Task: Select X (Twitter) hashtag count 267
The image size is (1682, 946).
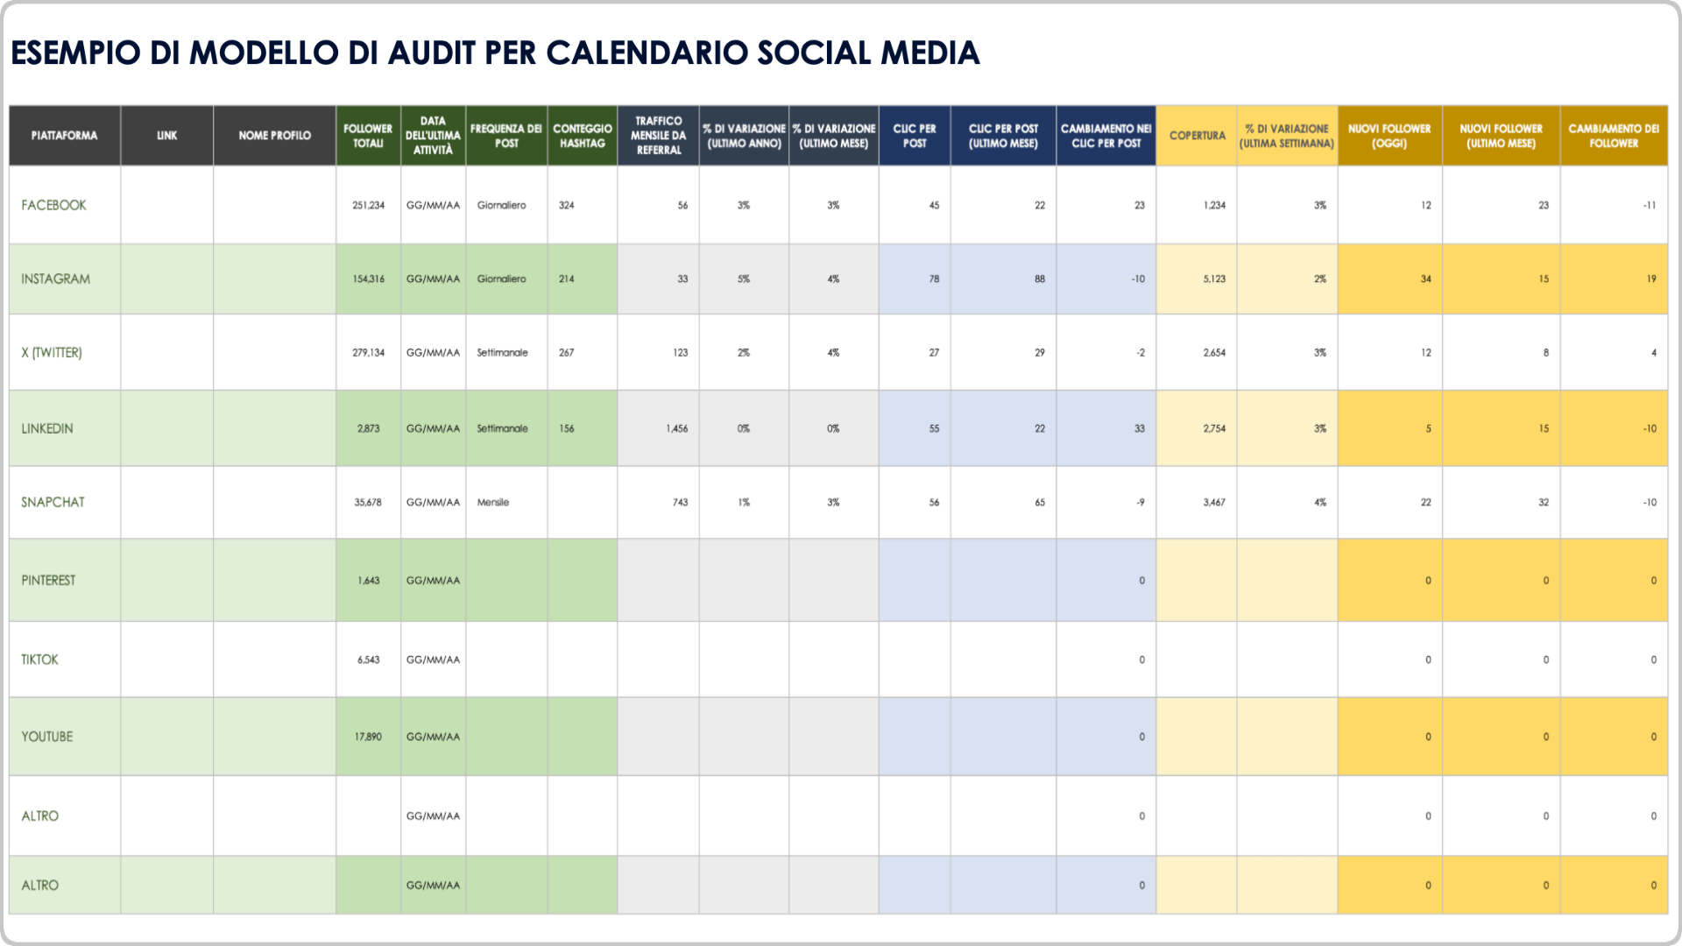Action: click(583, 352)
